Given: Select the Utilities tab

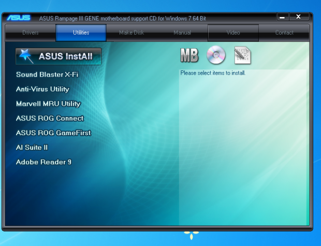Looking at the screenshot, I should pyautogui.click(x=81, y=33).
